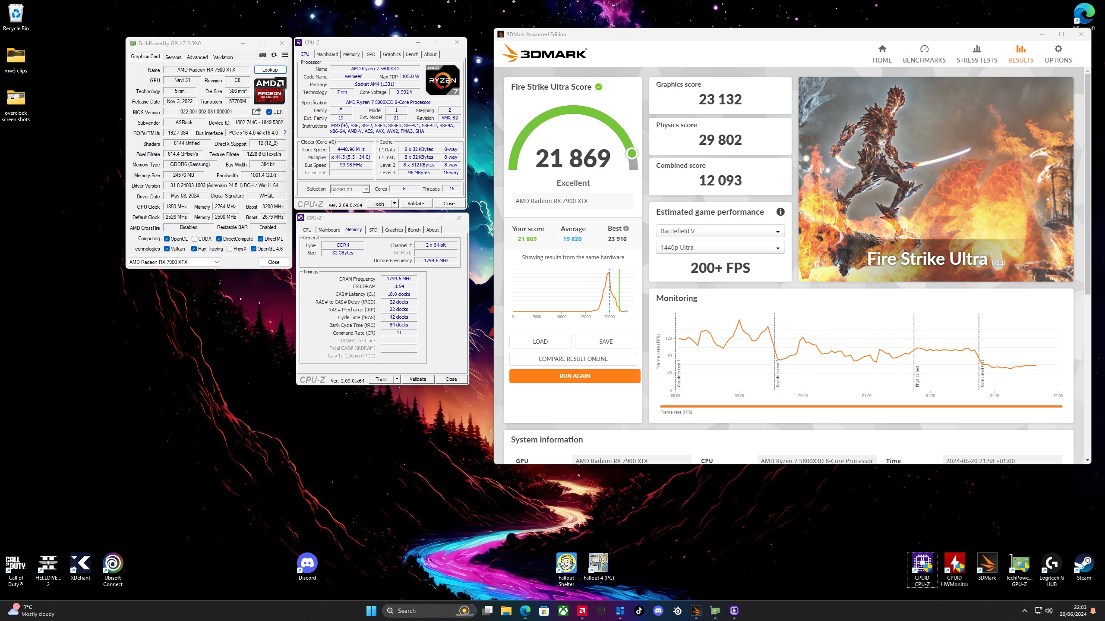Screen dimensions: 1105x621
Task: Toggle the OpenGL 4.6 checkbox
Action: [254, 249]
